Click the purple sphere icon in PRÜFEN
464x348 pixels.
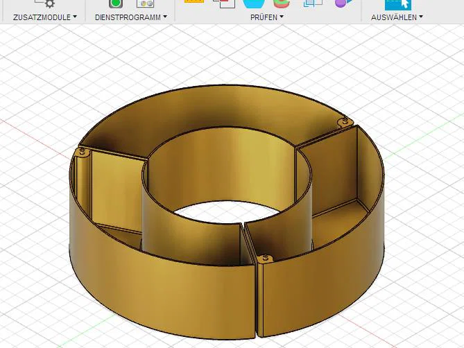[343, 3]
